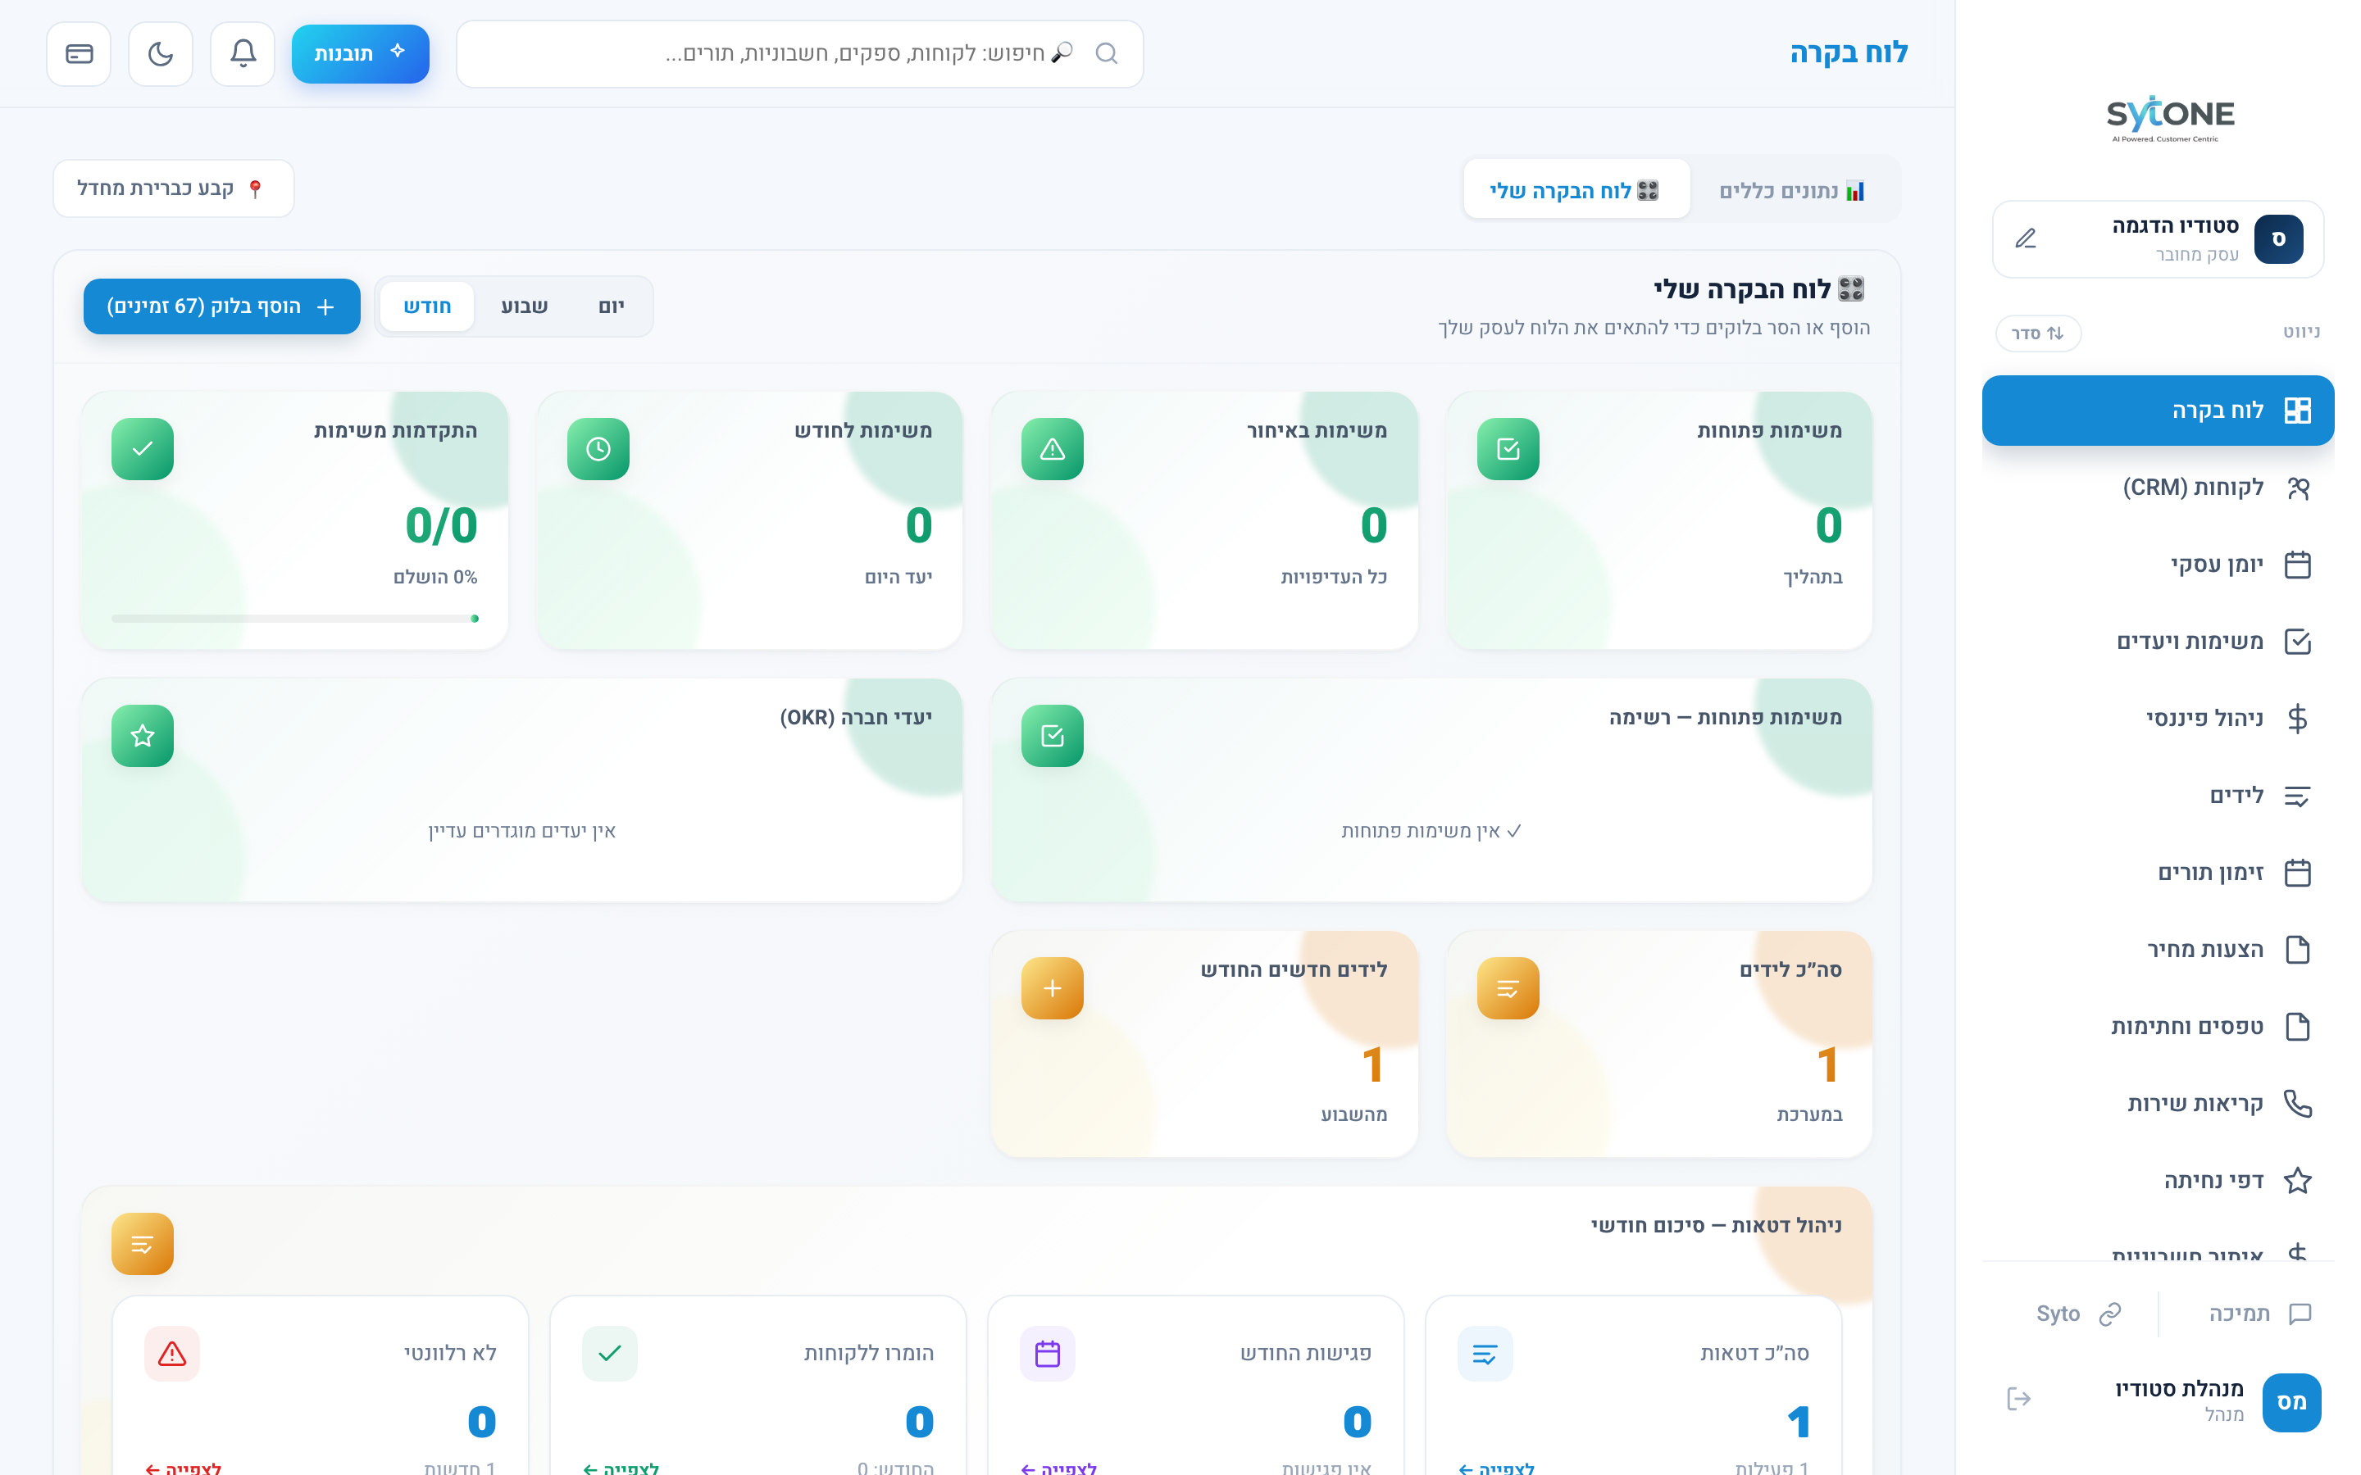Click the לידים חדשים החודש plus icon
The height and width of the screenshot is (1475, 2361).
(1052, 988)
